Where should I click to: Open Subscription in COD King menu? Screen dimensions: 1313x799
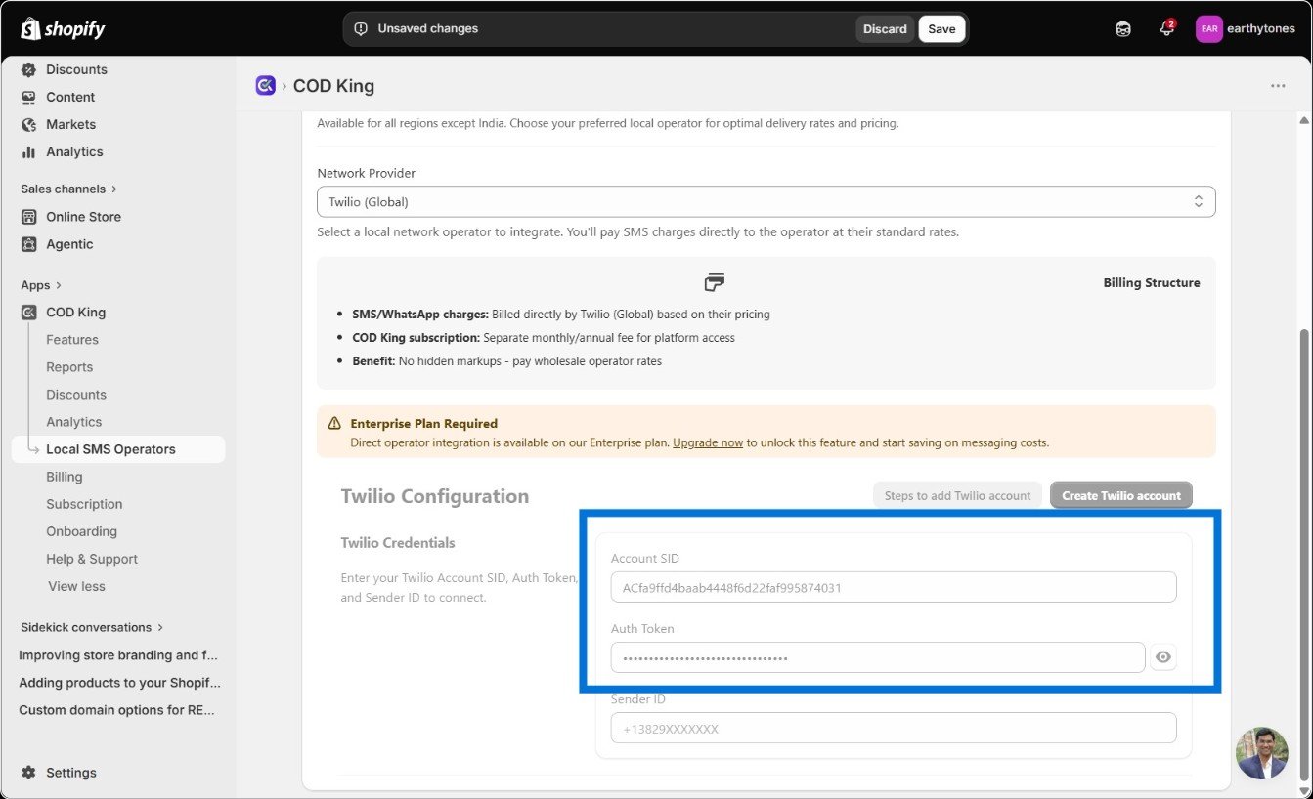click(x=84, y=504)
